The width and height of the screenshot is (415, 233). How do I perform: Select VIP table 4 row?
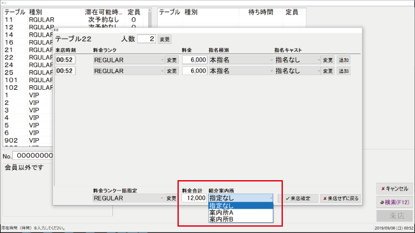(28, 118)
